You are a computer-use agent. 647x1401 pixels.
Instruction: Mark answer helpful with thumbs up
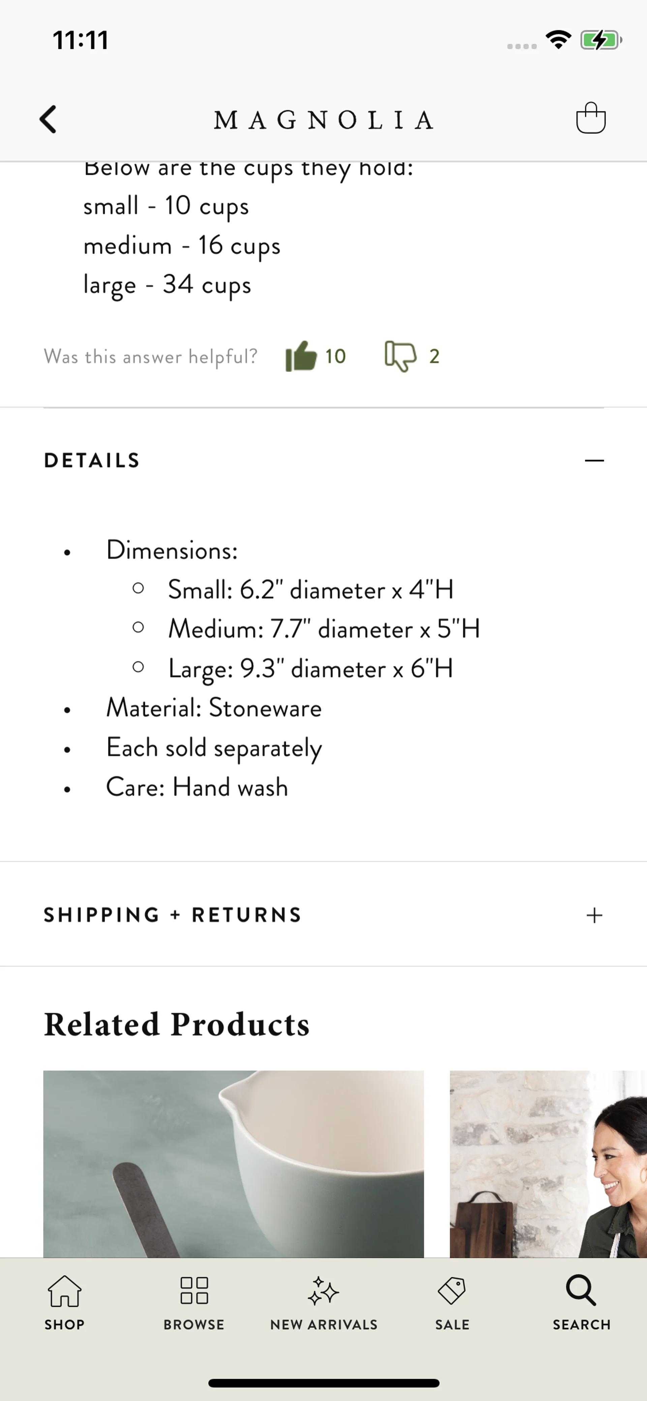point(301,356)
